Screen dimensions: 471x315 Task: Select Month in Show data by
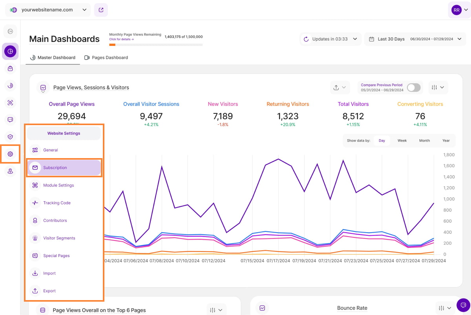coord(424,140)
